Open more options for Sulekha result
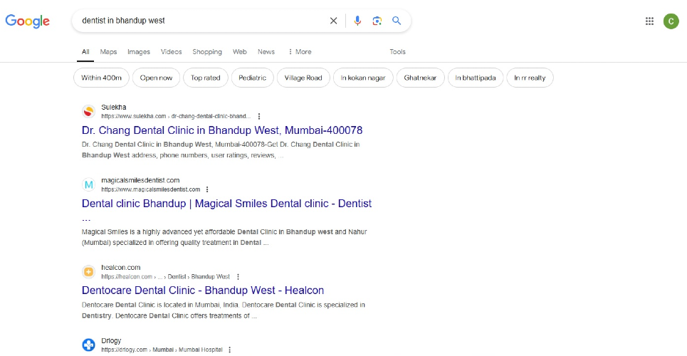 (x=259, y=116)
